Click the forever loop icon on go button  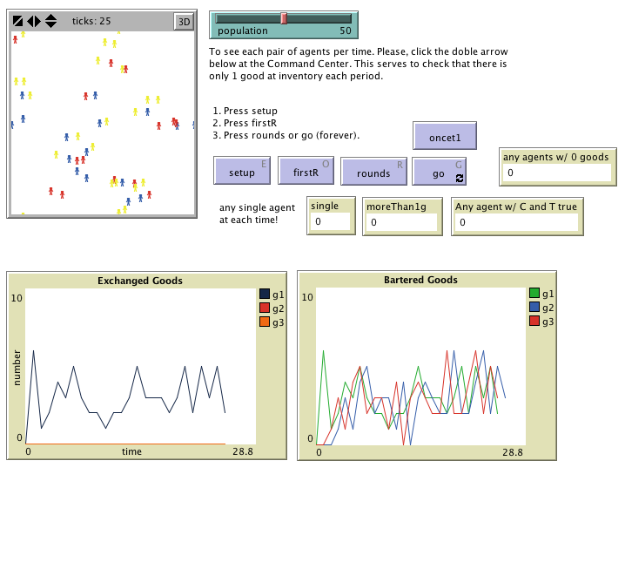(x=459, y=178)
